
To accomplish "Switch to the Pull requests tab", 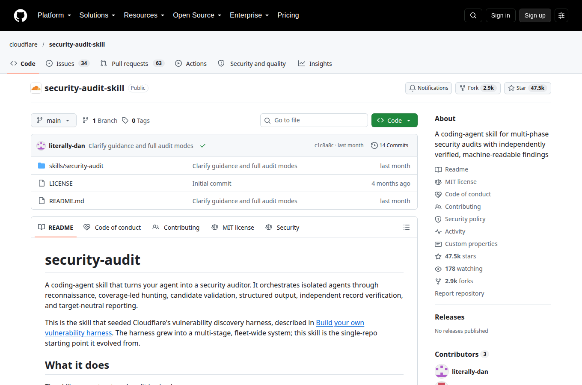I will point(132,63).
